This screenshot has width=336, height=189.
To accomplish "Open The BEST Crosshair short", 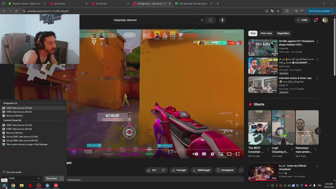I will 260,127.
